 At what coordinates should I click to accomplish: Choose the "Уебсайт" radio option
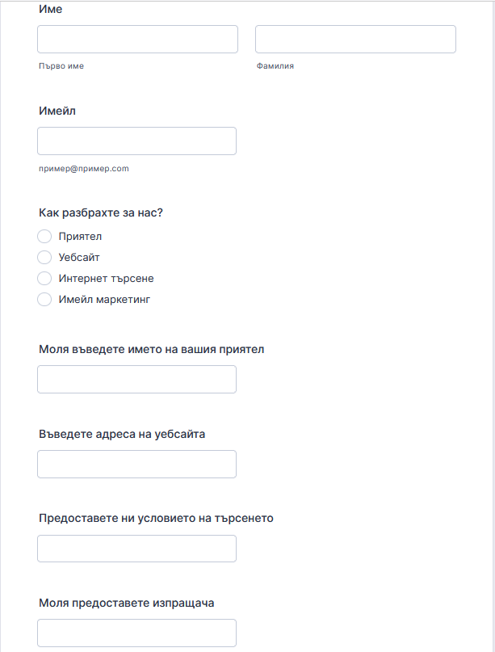(44, 258)
